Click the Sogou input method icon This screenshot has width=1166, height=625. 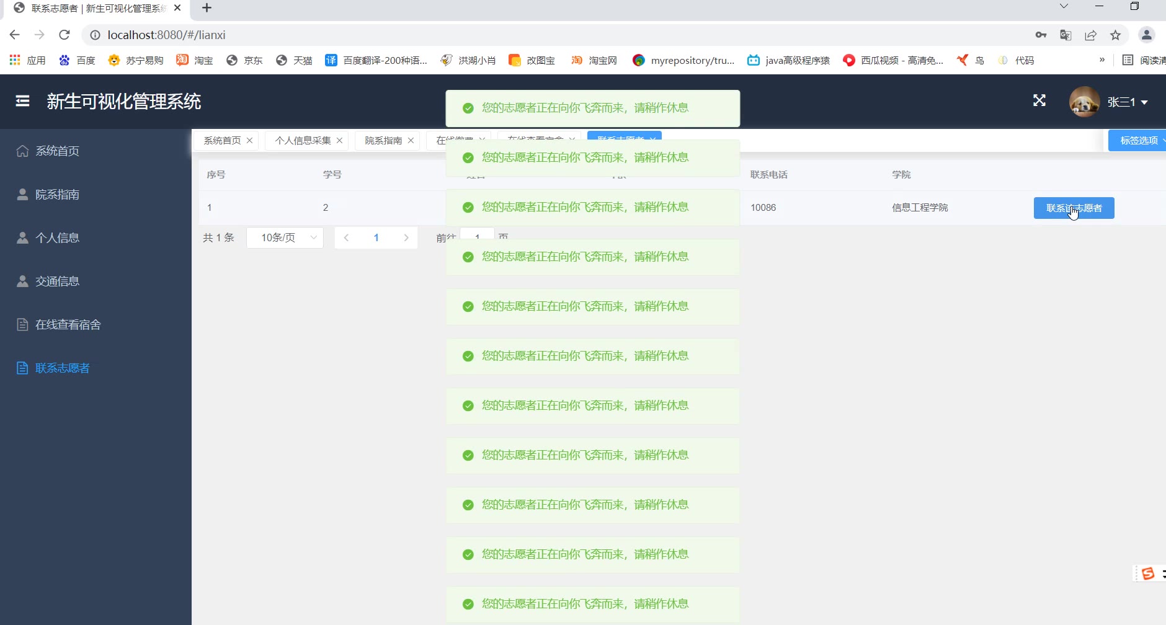pyautogui.click(x=1148, y=574)
